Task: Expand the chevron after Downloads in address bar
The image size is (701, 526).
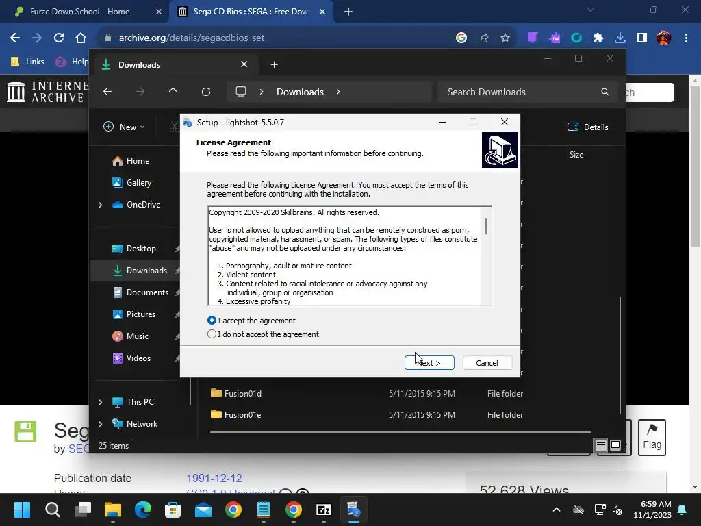Action: point(338,92)
